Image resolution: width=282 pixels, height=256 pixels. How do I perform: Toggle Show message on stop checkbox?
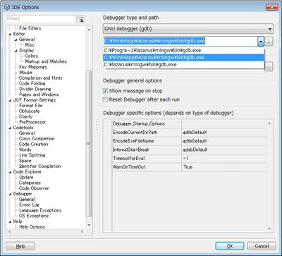105,91
